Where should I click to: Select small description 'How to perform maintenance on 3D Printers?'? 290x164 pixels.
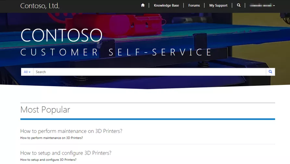pyautogui.click(x=52, y=138)
